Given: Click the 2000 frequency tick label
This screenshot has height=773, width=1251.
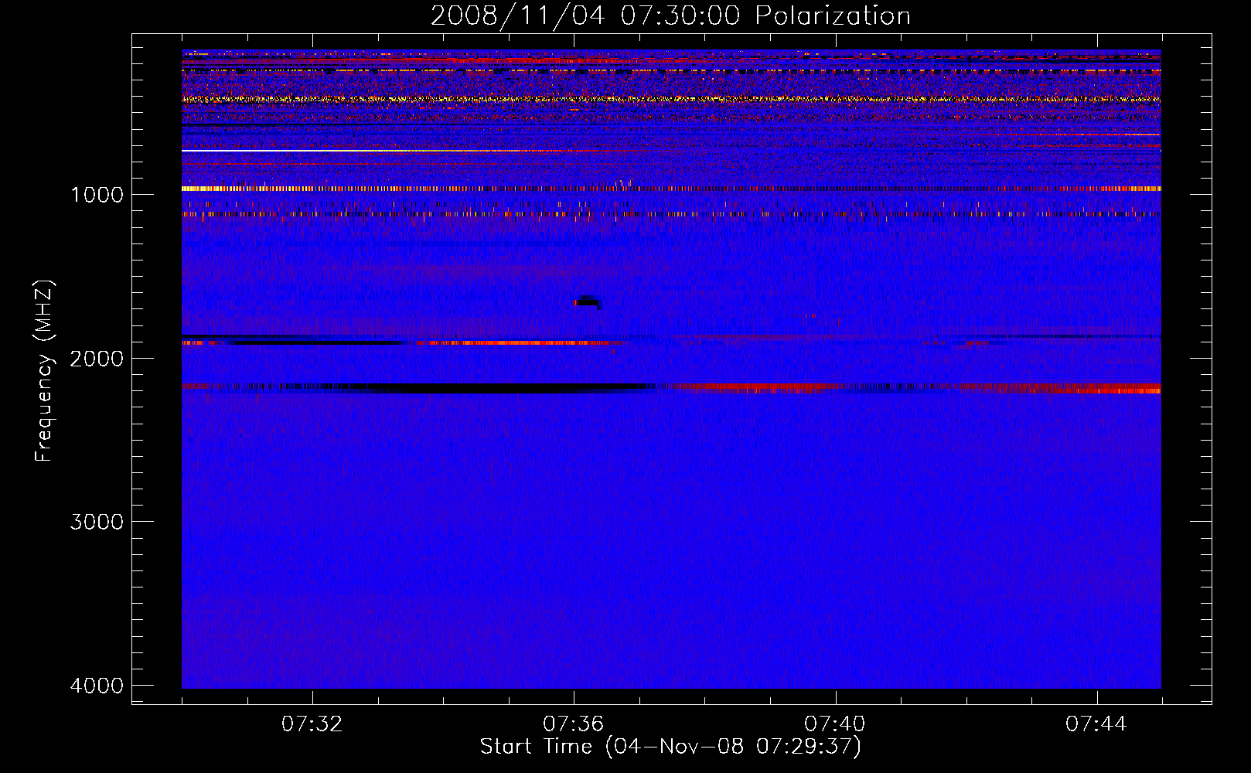Looking at the screenshot, I should pos(97,358).
